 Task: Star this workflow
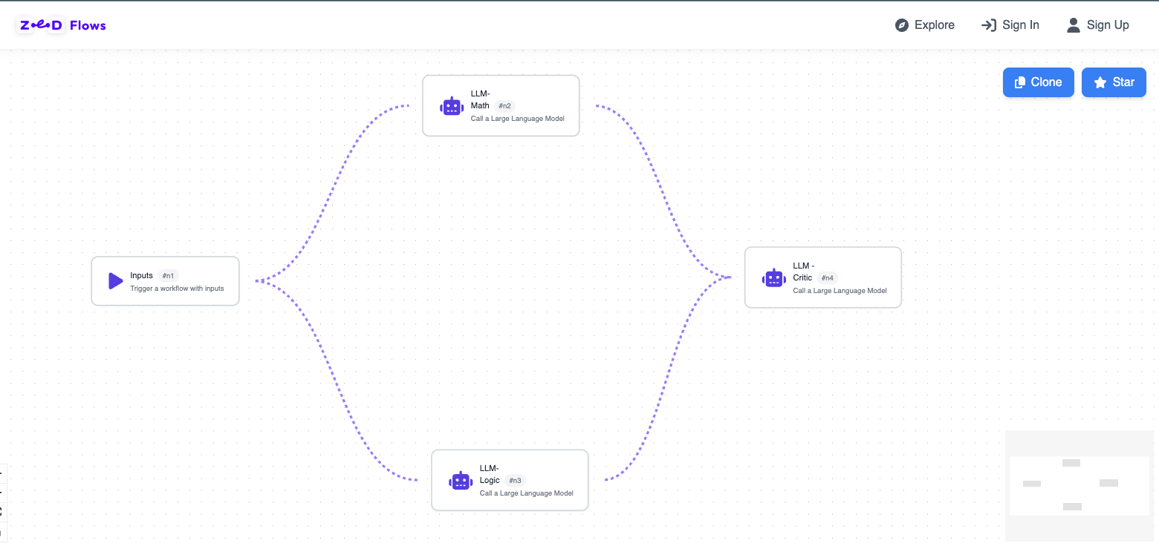pyautogui.click(x=1114, y=82)
